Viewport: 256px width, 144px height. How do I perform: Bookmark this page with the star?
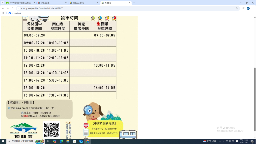237,8
